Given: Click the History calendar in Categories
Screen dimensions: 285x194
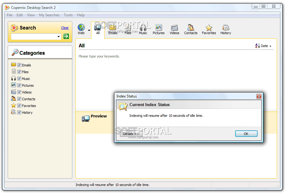Looking at the screenshot, I should [x=14, y=112].
